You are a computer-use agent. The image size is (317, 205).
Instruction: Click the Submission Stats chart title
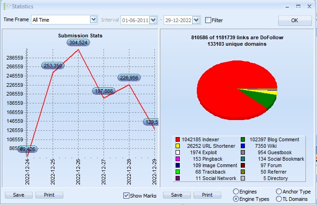[x=80, y=36]
